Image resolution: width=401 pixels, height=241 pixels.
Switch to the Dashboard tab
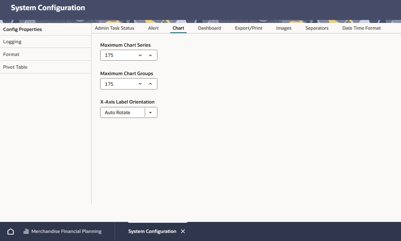tap(209, 28)
